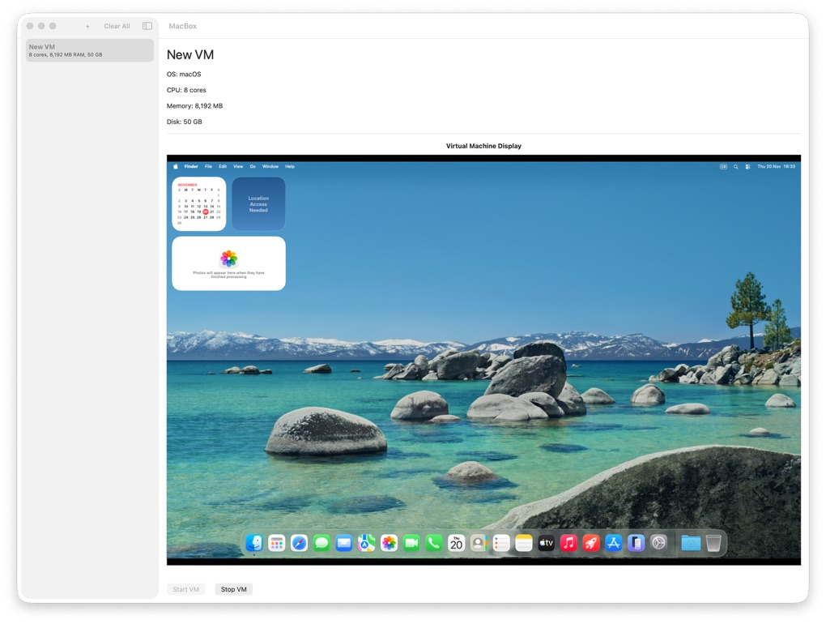Open Spotlight search in the VM menu bar
This screenshot has height=624, width=826.
click(x=735, y=166)
